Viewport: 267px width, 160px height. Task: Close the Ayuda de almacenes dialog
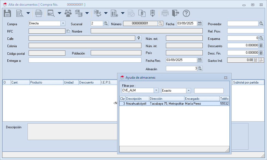(226, 78)
